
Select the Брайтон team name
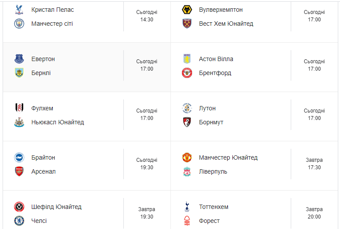tap(43, 157)
